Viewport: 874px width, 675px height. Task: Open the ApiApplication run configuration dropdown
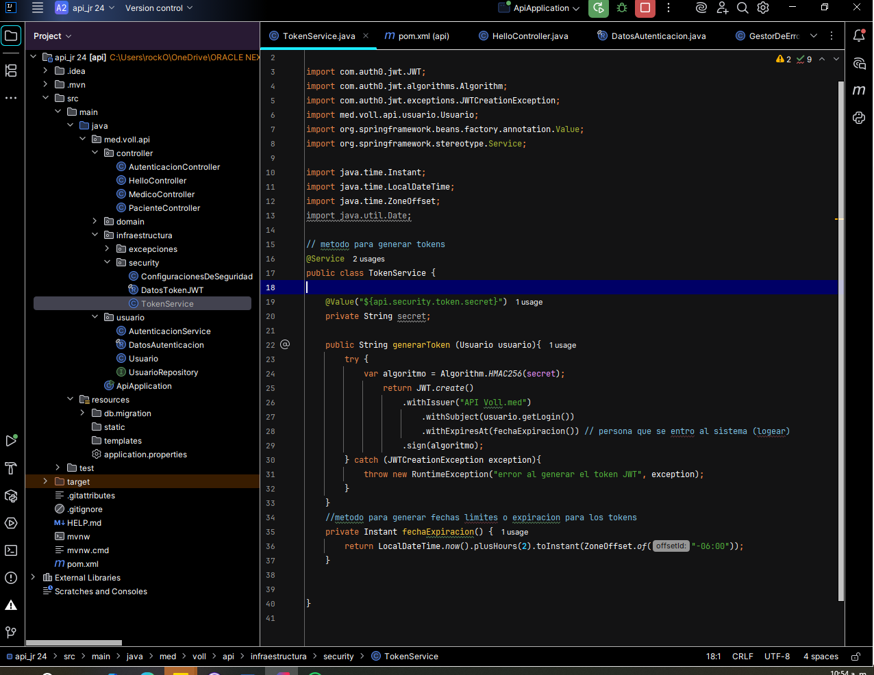click(x=539, y=8)
